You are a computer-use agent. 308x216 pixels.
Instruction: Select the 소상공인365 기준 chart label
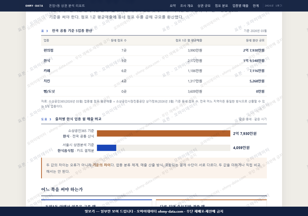[x=81, y=131]
